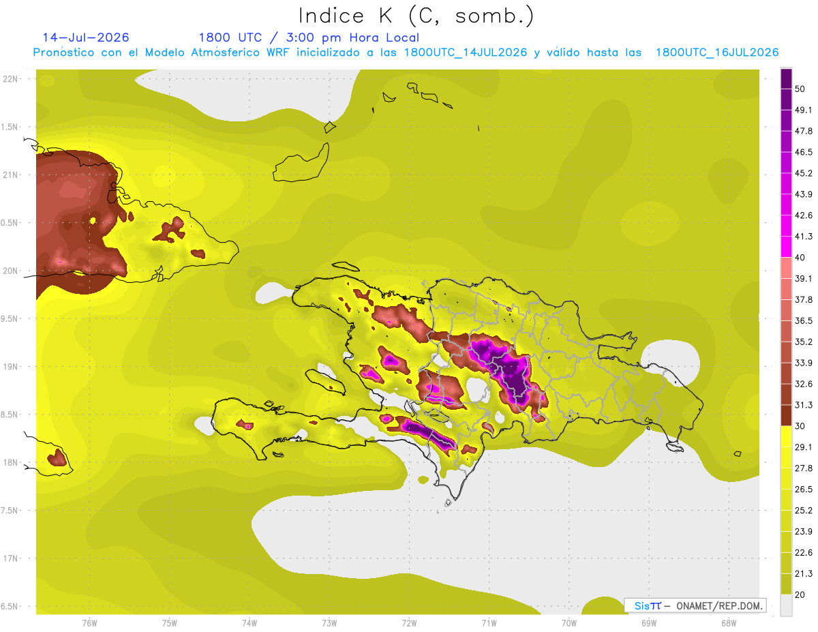818x632 pixels.
Task: Click the legend value '29.1'
Action: [804, 447]
